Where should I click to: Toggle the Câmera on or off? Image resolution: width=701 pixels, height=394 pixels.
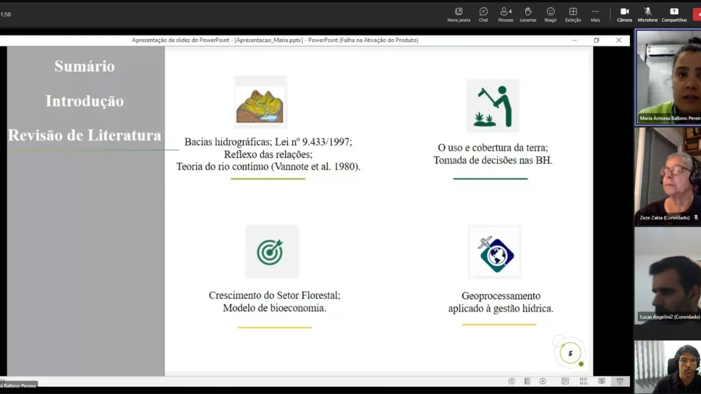coord(624,15)
